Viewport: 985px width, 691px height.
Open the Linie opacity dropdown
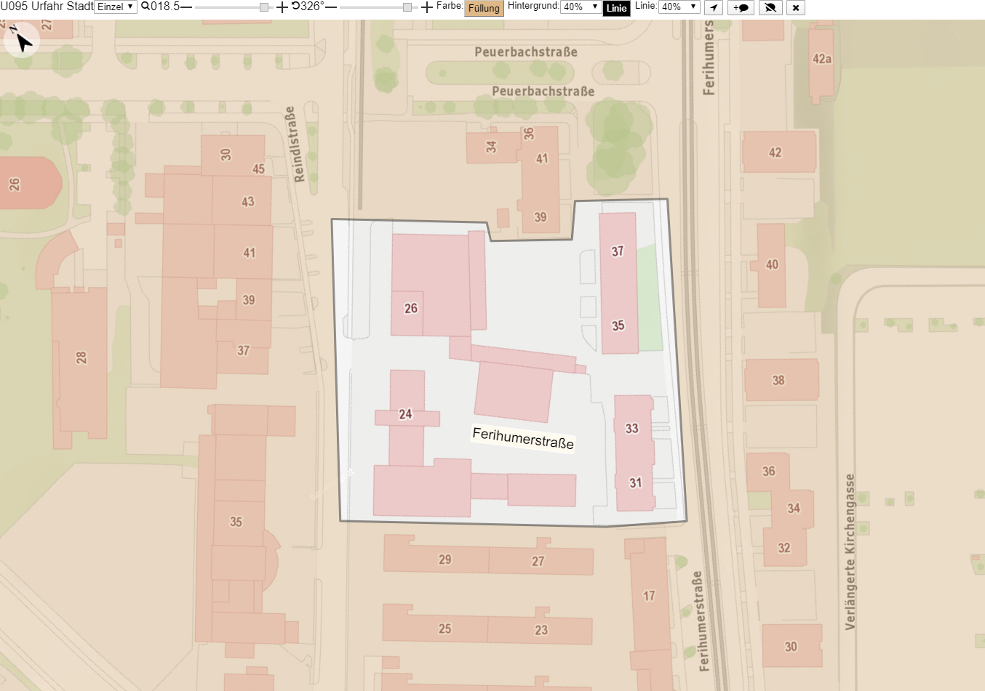pyautogui.click(x=679, y=7)
